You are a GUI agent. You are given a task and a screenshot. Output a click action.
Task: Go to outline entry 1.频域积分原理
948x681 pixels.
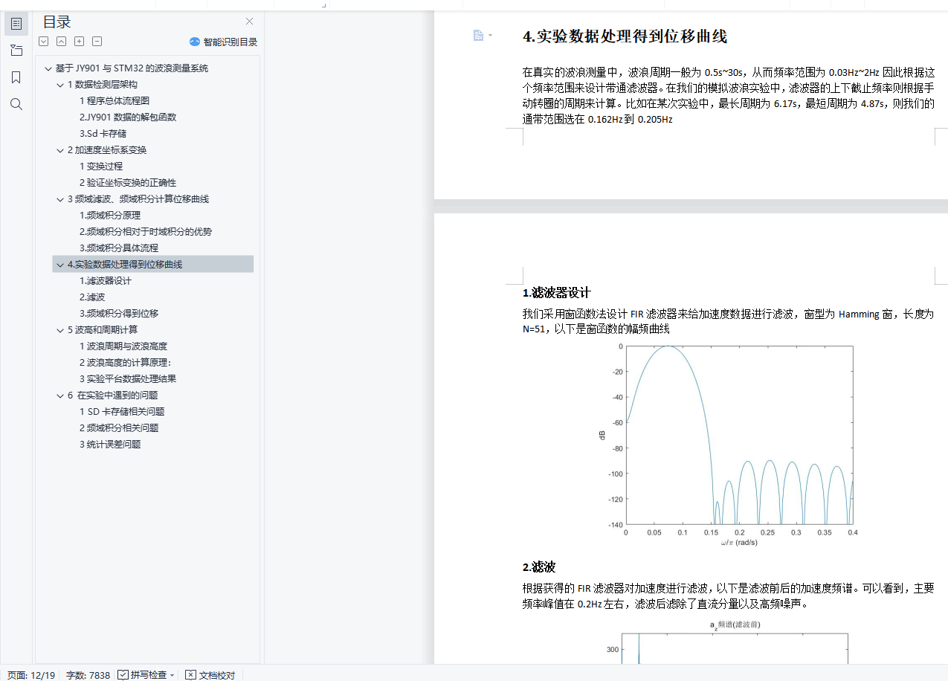point(110,216)
